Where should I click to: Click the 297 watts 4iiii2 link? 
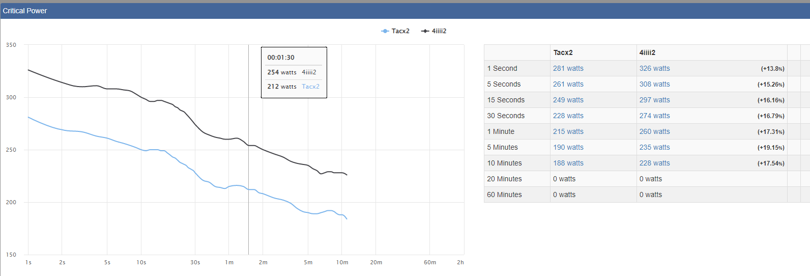click(x=654, y=100)
